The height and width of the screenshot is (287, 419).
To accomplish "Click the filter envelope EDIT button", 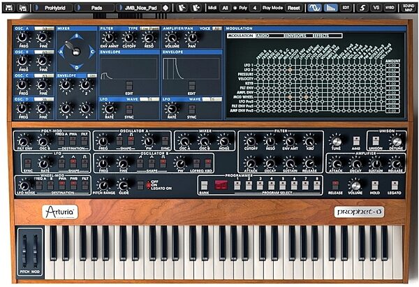I will (x=129, y=86).
